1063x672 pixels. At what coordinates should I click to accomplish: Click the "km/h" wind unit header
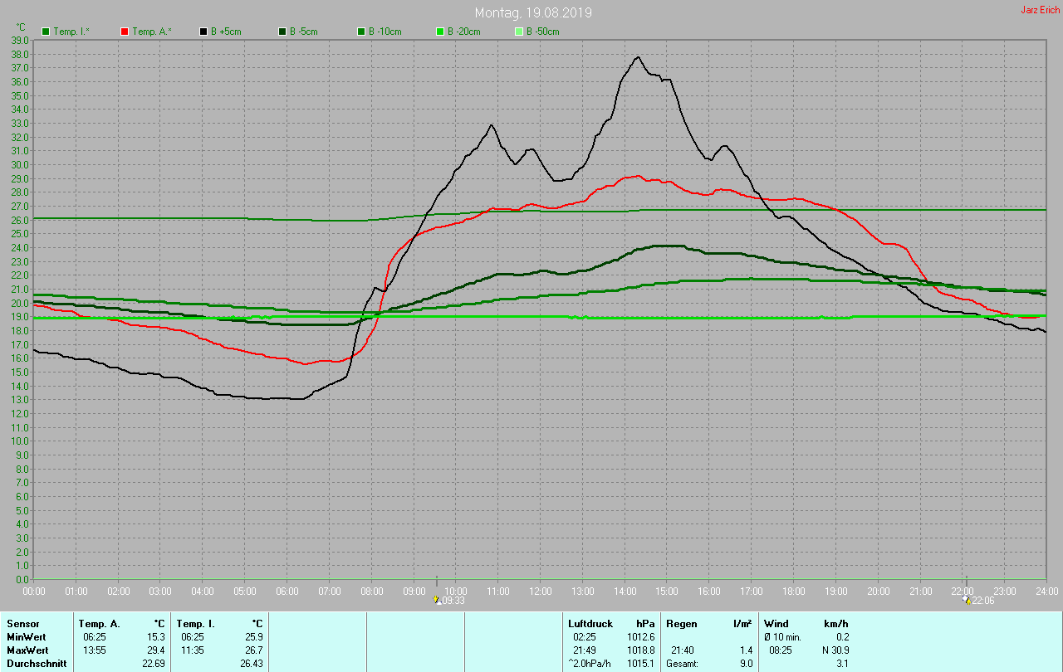[836, 624]
